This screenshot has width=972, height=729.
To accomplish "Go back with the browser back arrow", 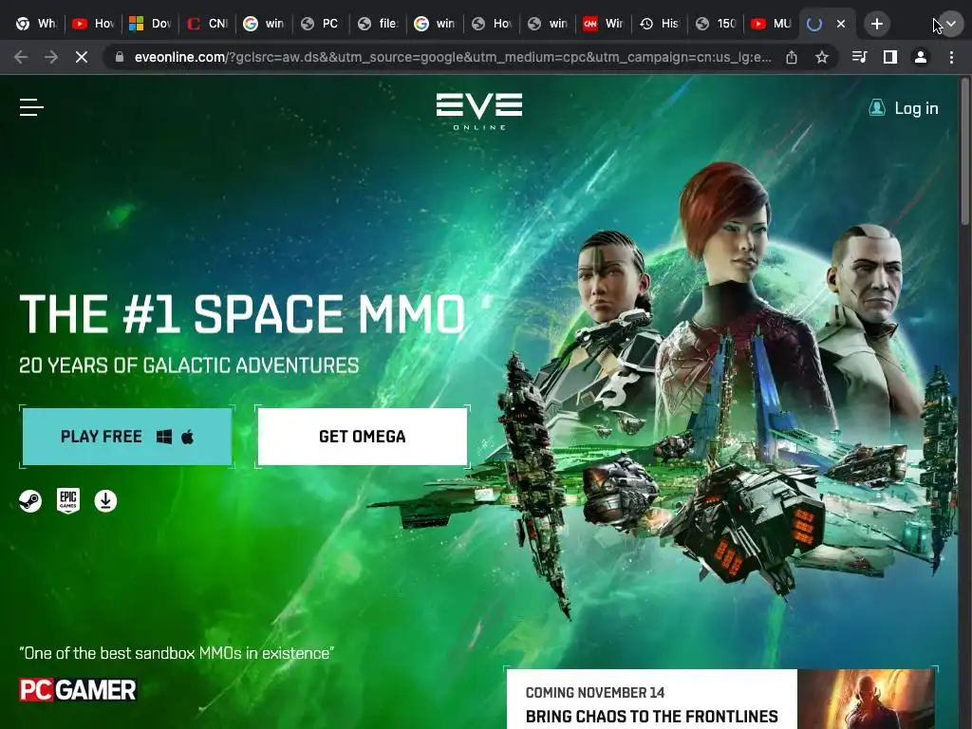I will click(x=21, y=57).
